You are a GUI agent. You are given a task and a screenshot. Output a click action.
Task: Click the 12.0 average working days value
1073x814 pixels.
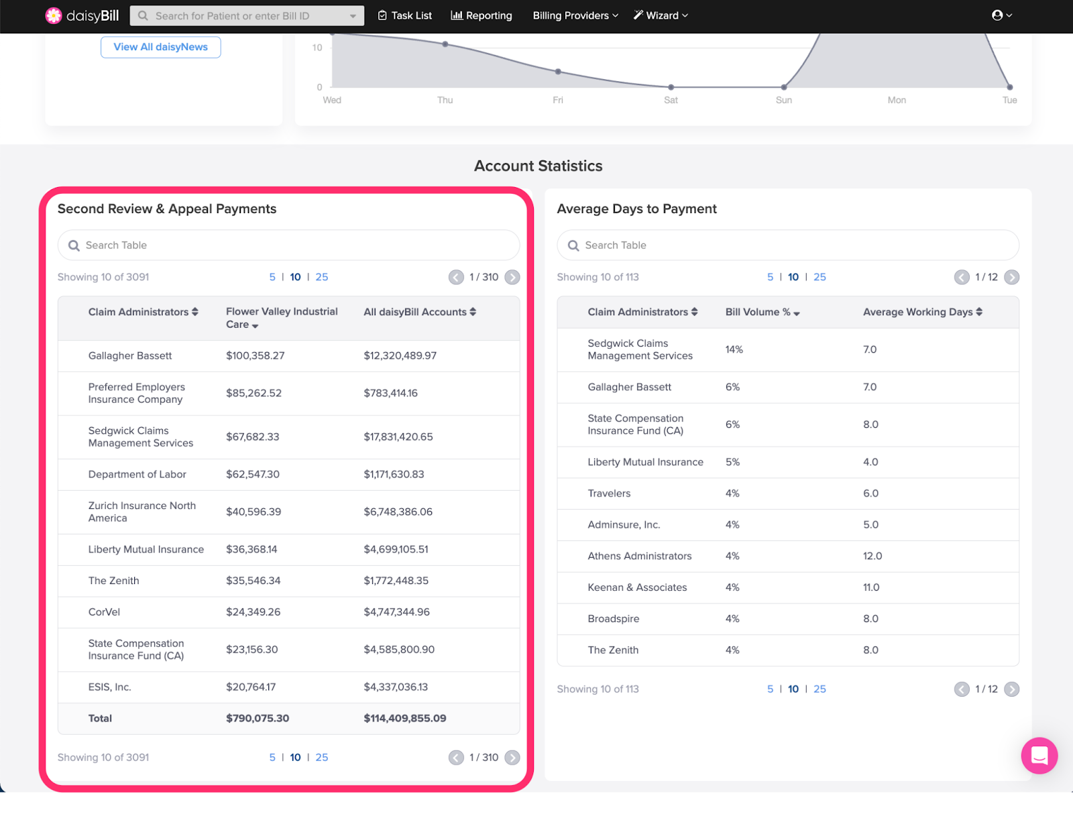[872, 557]
